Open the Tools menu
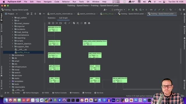The image size is (186, 104). (81, 2)
